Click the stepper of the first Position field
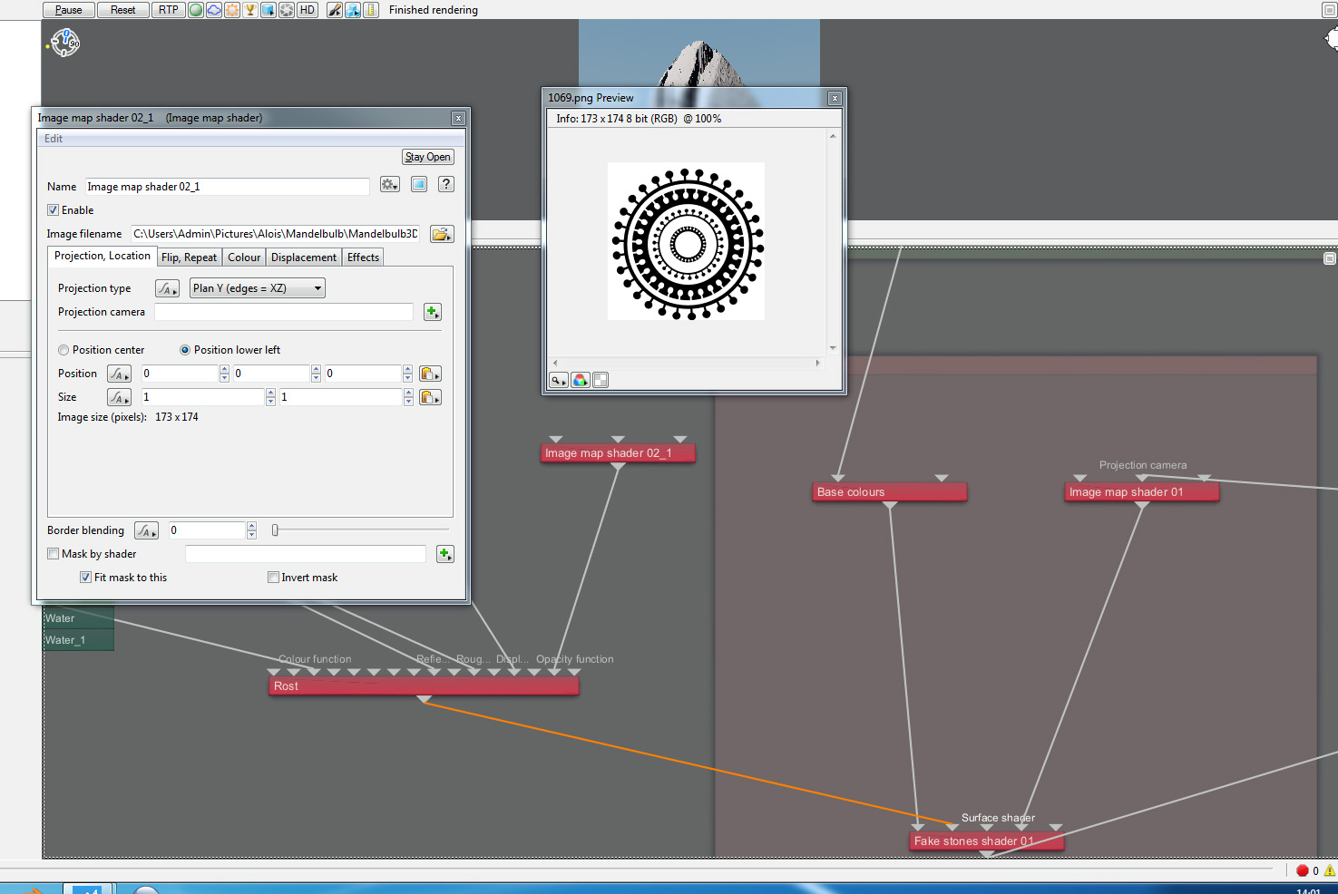 click(x=224, y=374)
